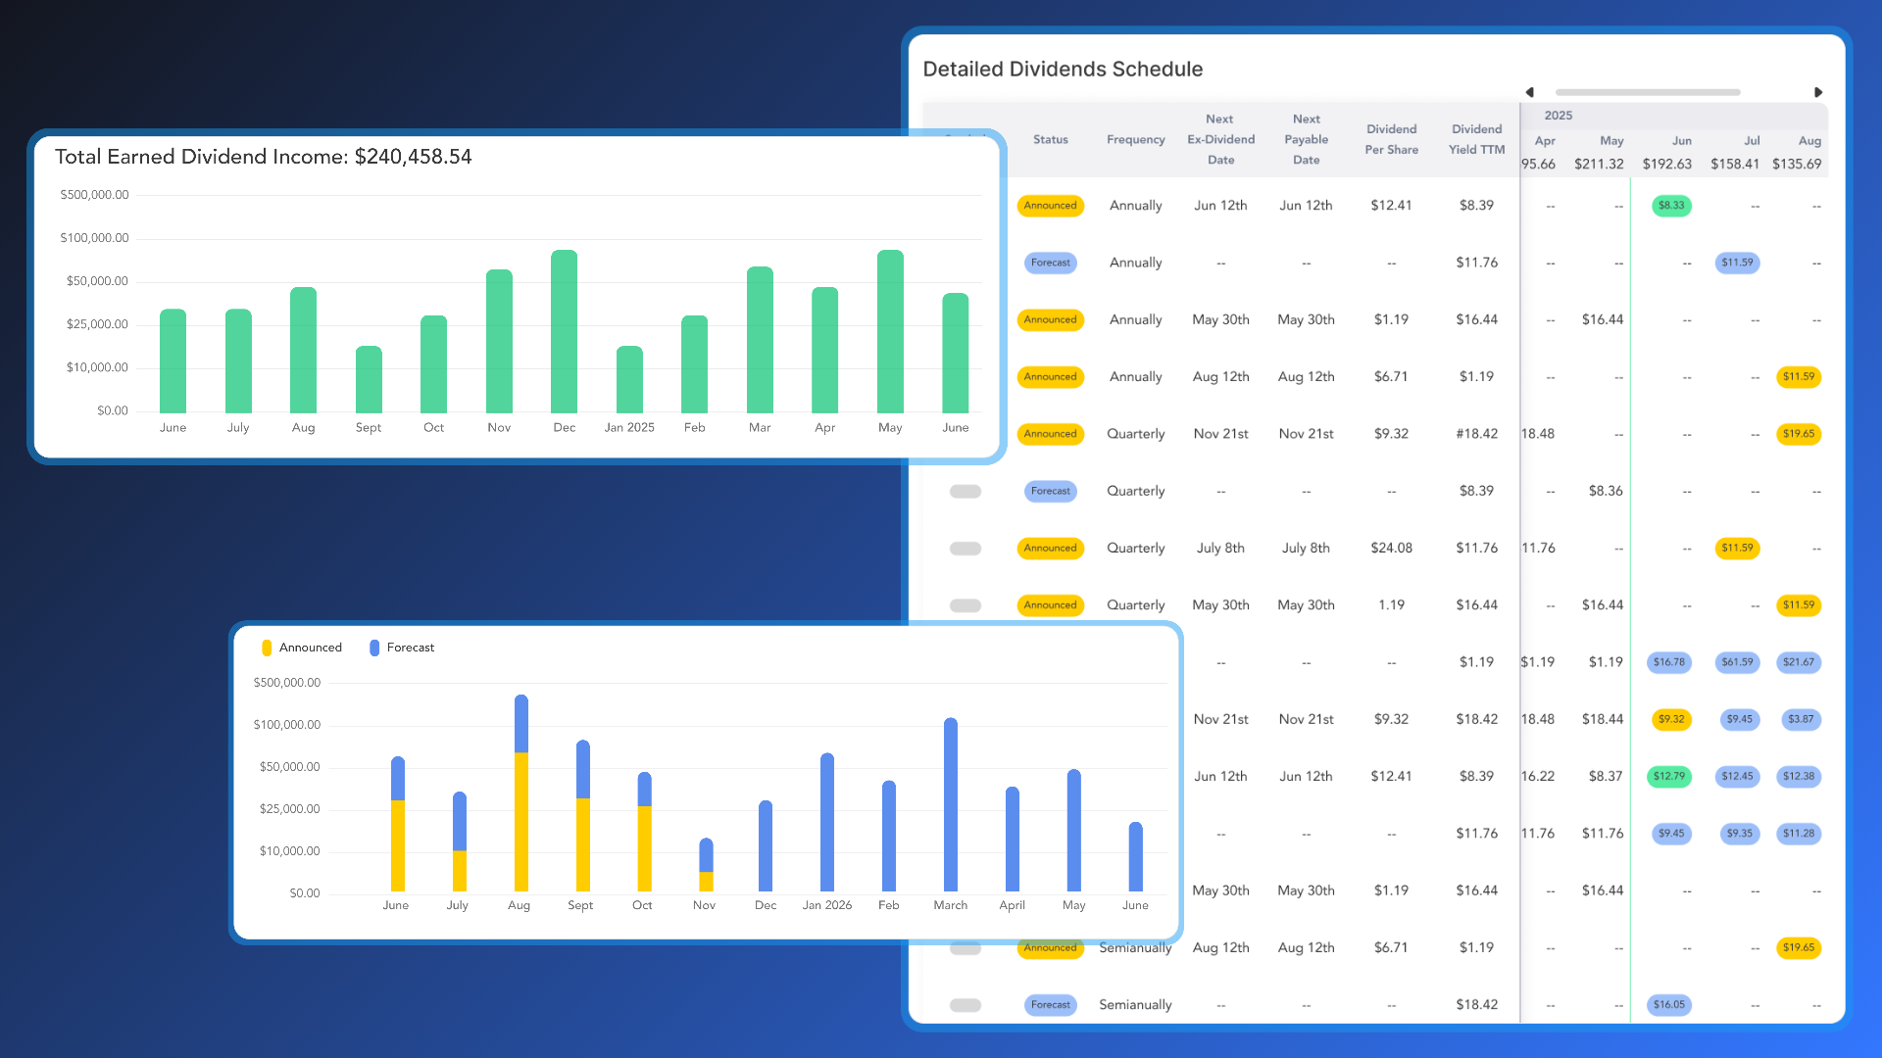Click the green $12.79 dividend chip
The width and height of the screenshot is (1882, 1058).
pos(1669,776)
